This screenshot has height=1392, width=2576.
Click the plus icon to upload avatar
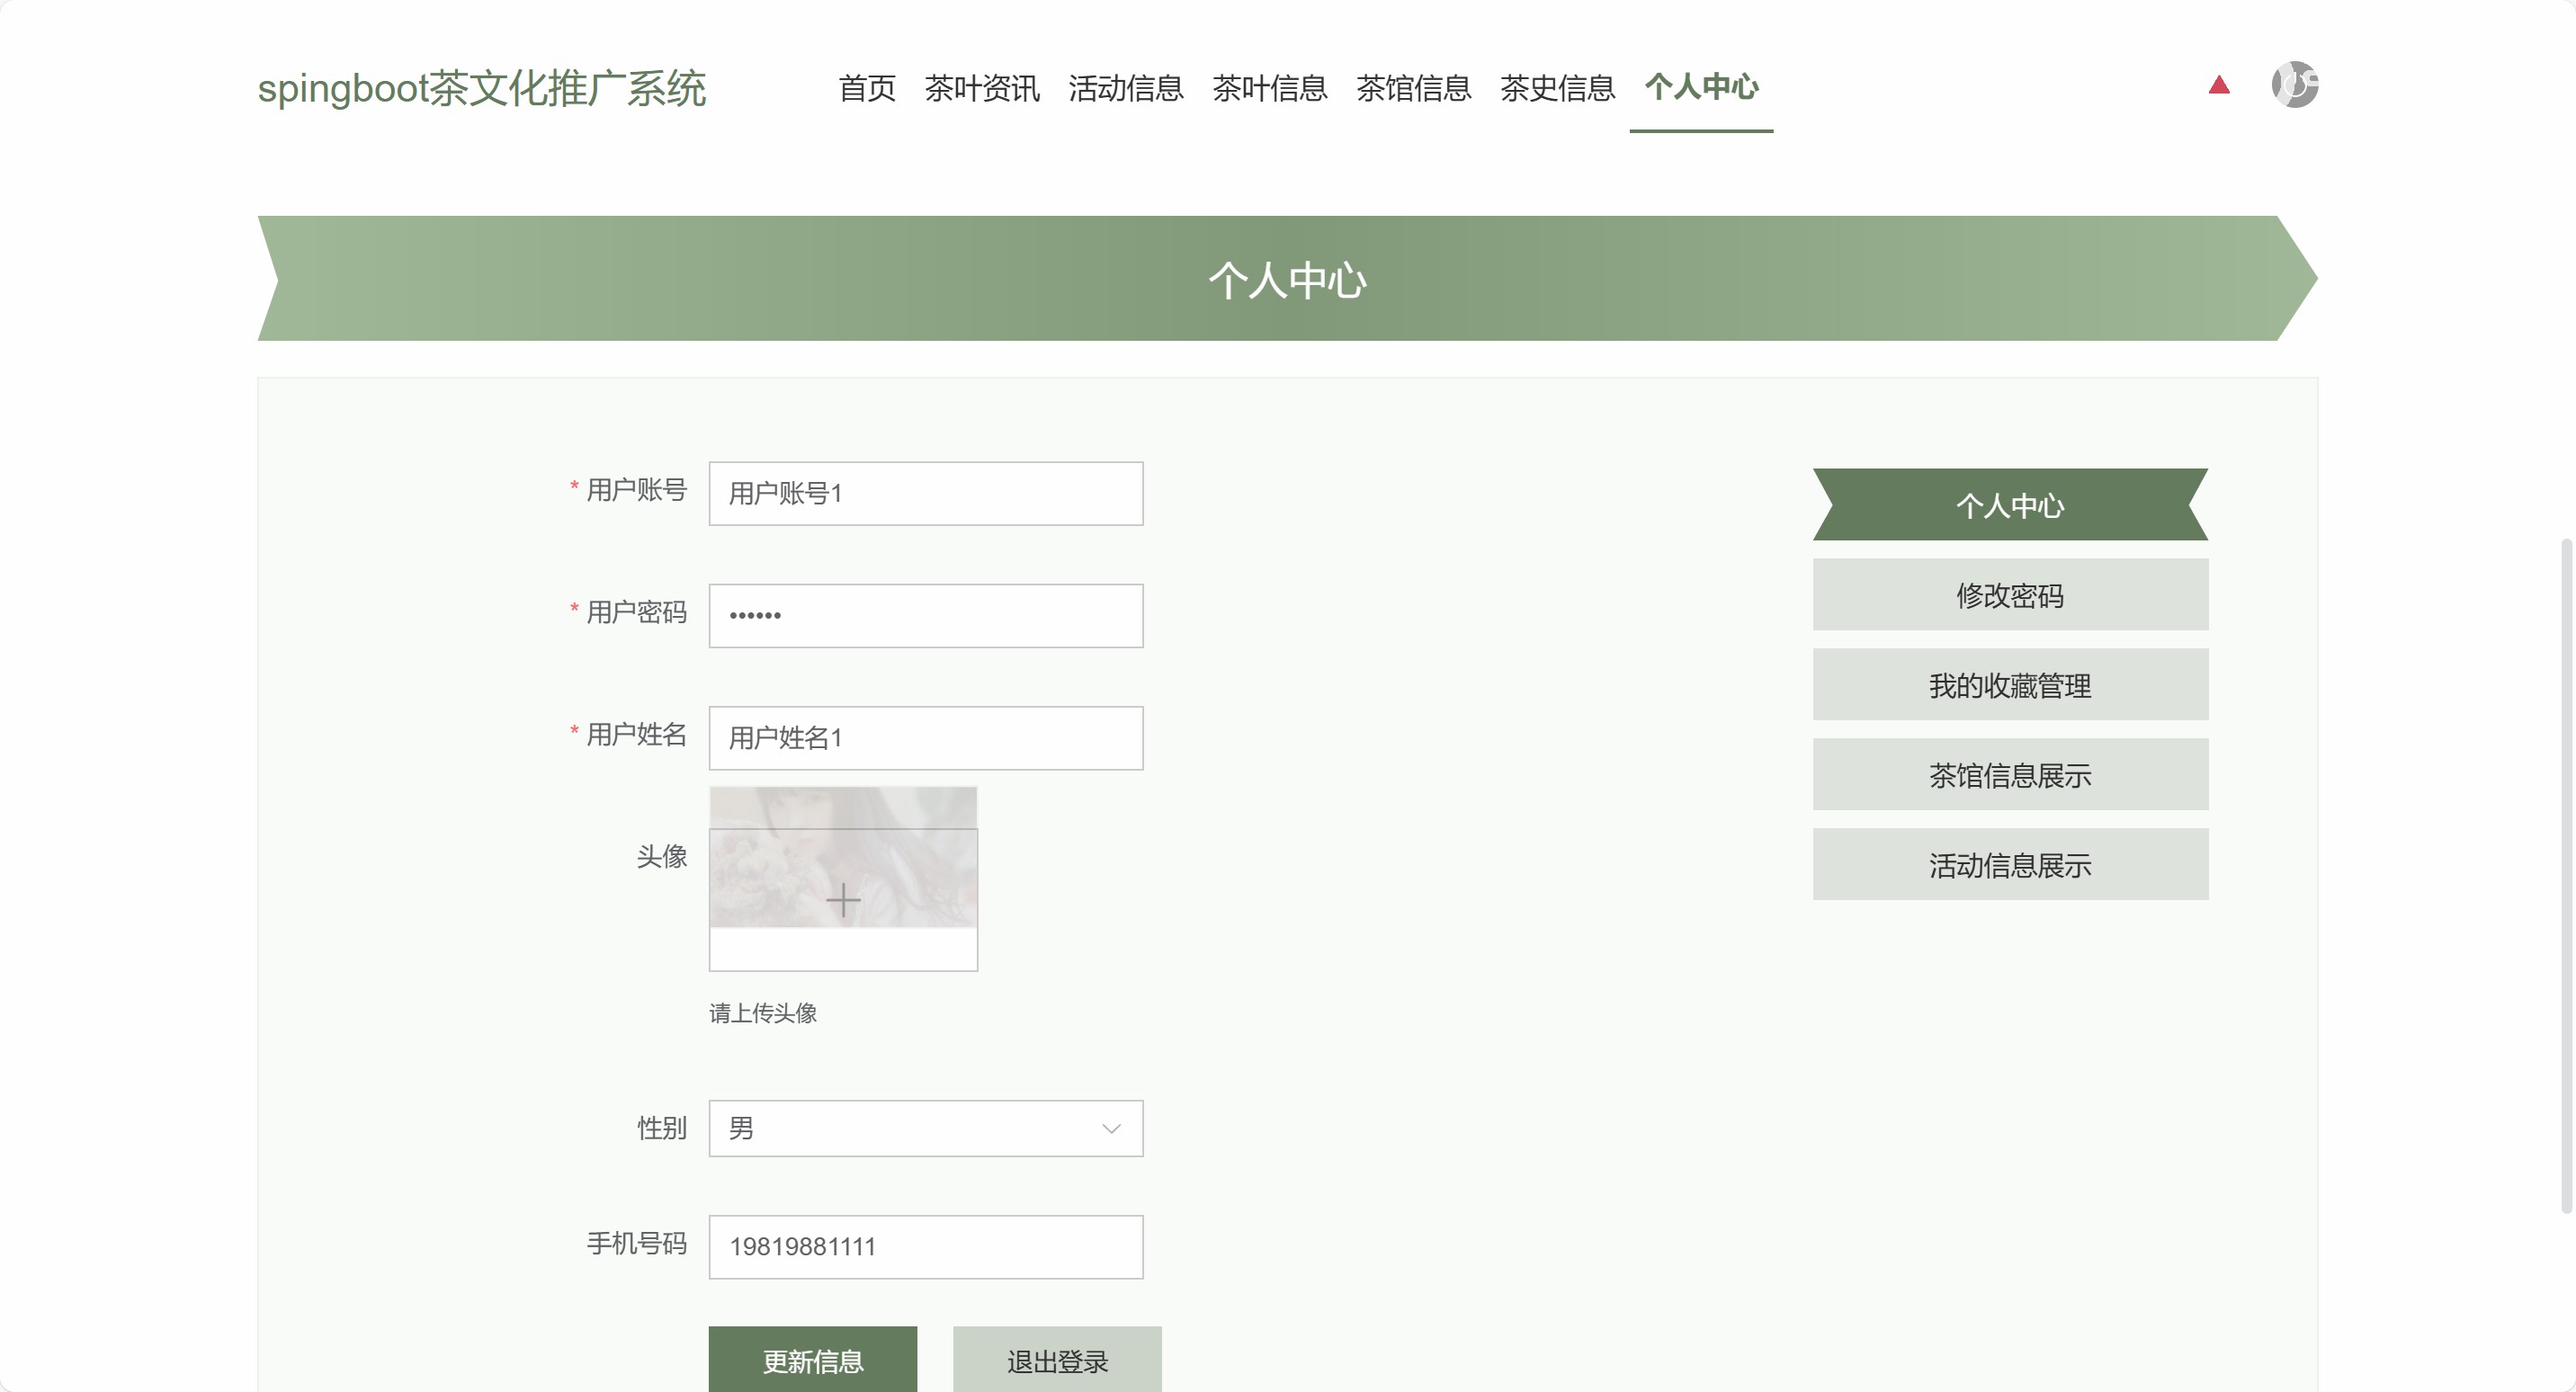pos(843,900)
